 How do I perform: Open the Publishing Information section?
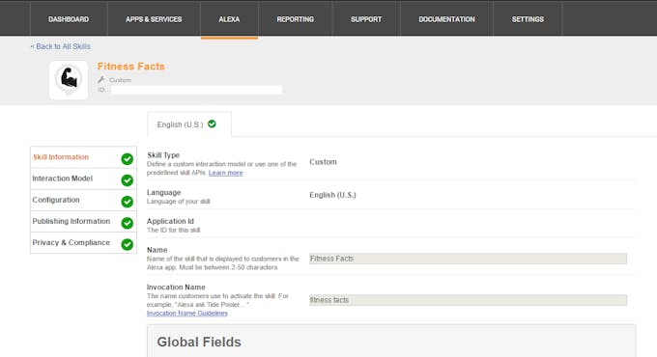click(x=83, y=221)
